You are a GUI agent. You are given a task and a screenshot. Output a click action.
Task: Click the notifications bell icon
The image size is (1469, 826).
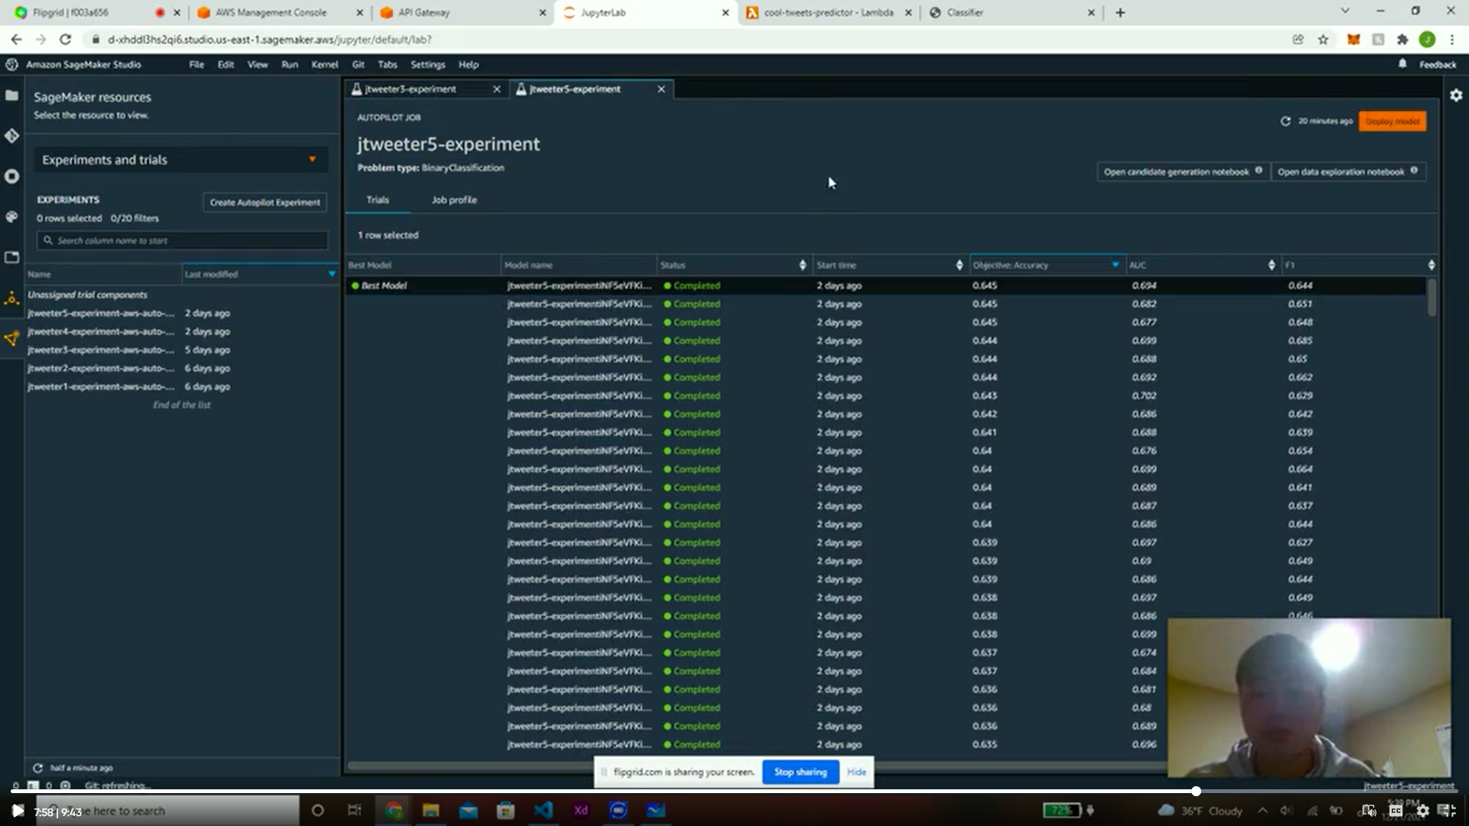pyautogui.click(x=1402, y=64)
